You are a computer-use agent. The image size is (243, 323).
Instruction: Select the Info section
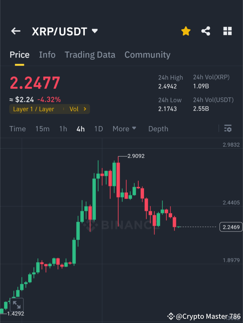[47, 55]
